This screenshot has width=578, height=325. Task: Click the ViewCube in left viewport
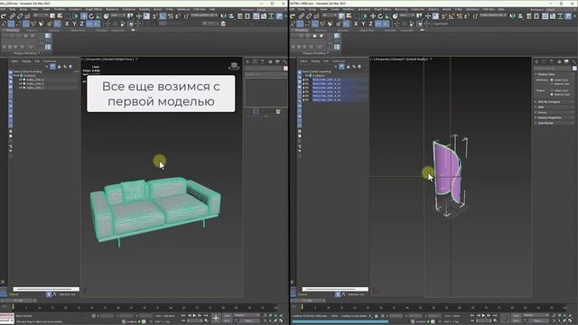[234, 66]
